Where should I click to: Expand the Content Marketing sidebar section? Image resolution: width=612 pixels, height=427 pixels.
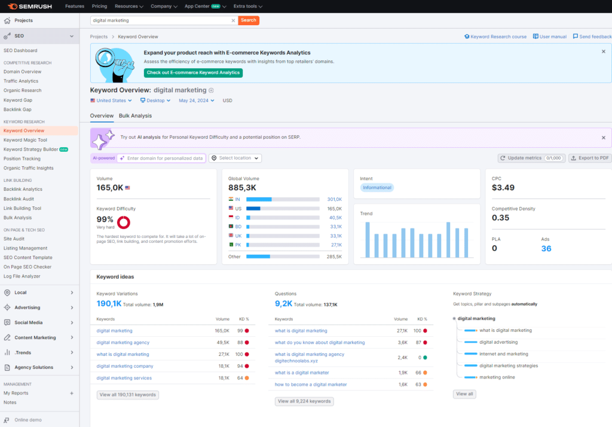coord(39,337)
